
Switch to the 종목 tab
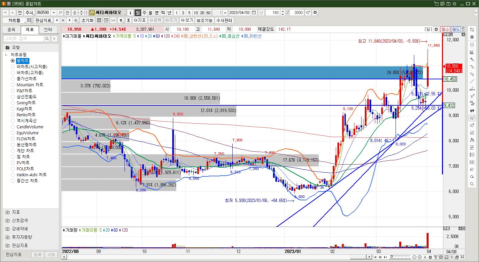tap(11, 30)
